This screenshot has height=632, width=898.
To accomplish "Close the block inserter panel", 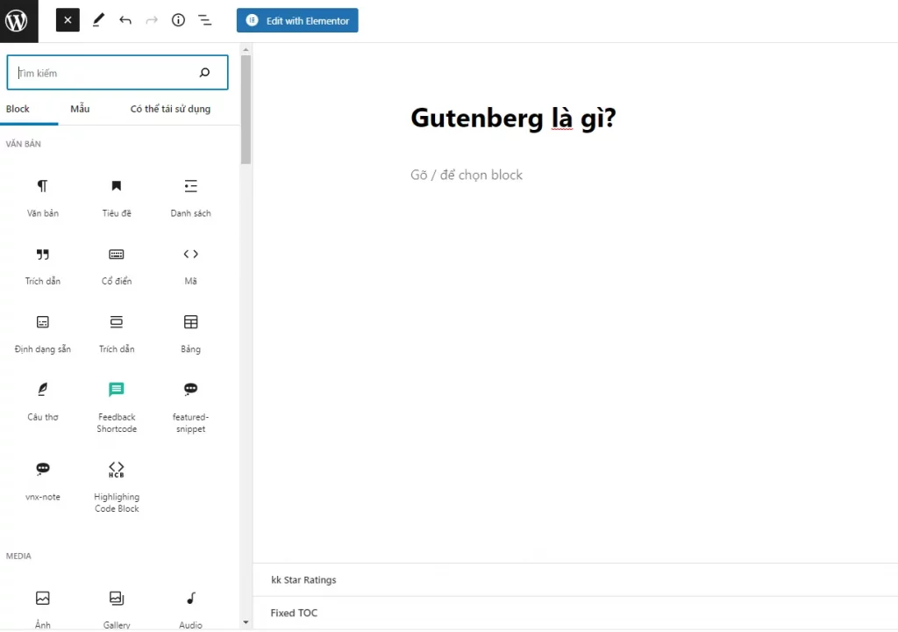I will click(68, 20).
